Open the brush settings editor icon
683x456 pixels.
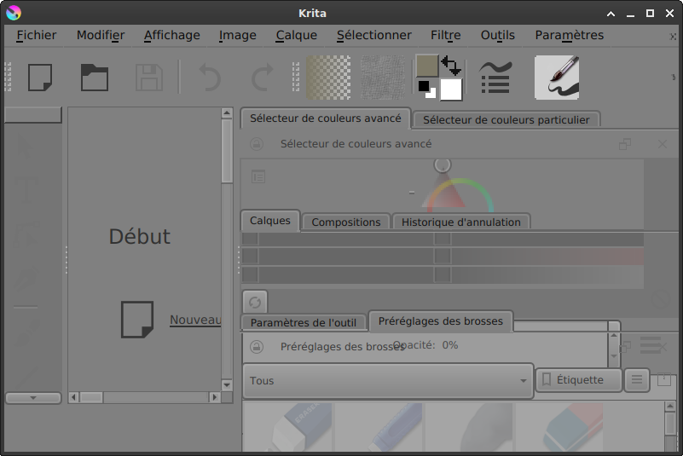(495, 78)
